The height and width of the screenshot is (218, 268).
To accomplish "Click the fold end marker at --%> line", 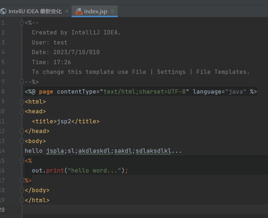I will point(22,82).
